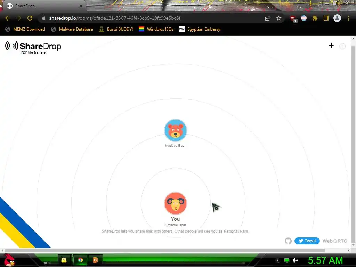This screenshot has width=356, height=267.
Task: Open the Bonzi BUDDY! bookmark
Action: 116,29
